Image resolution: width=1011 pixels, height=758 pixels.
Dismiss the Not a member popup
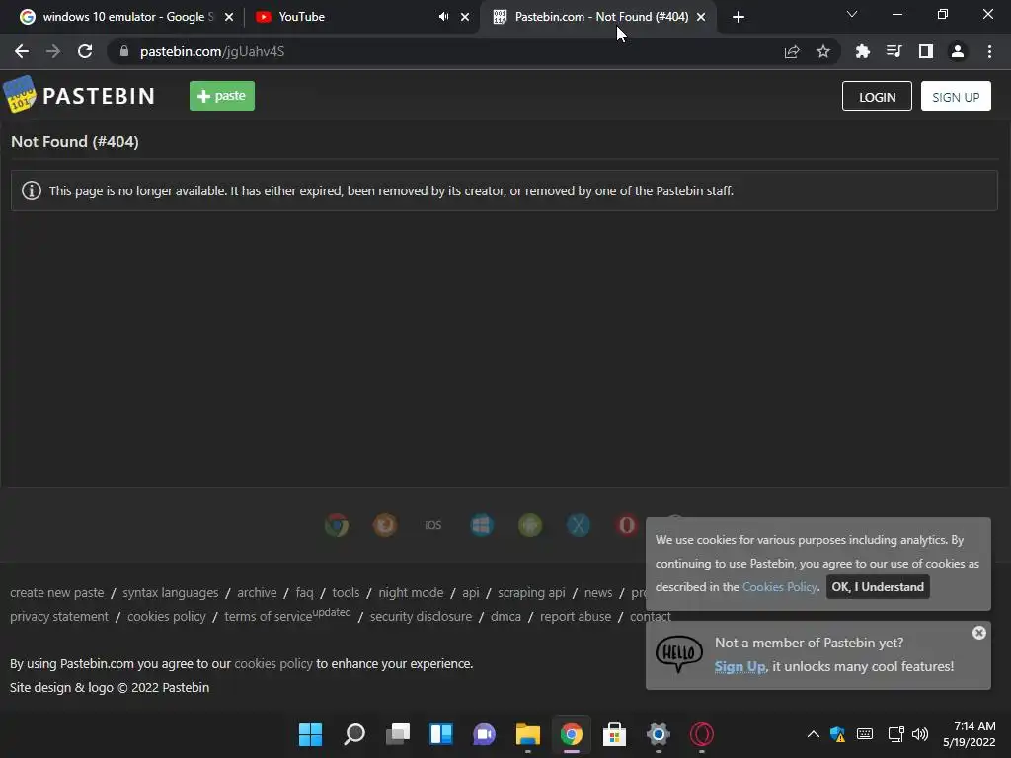click(x=978, y=633)
